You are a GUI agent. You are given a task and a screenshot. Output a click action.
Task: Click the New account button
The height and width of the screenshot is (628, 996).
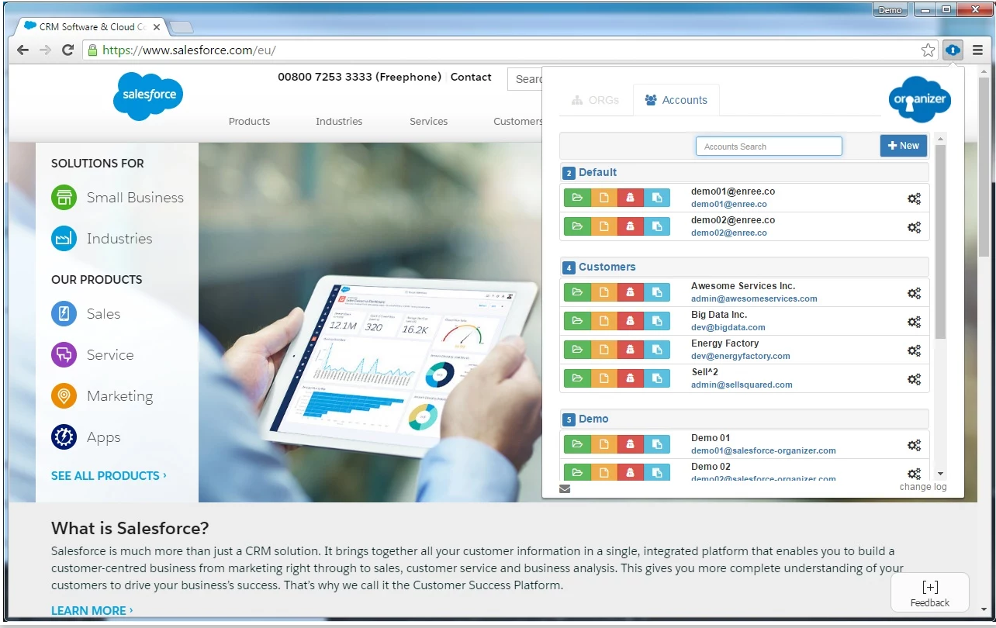(x=903, y=146)
